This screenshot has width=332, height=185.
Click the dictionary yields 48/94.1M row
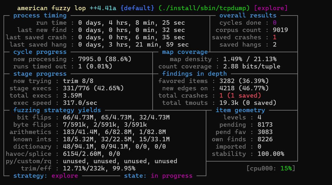114,147
